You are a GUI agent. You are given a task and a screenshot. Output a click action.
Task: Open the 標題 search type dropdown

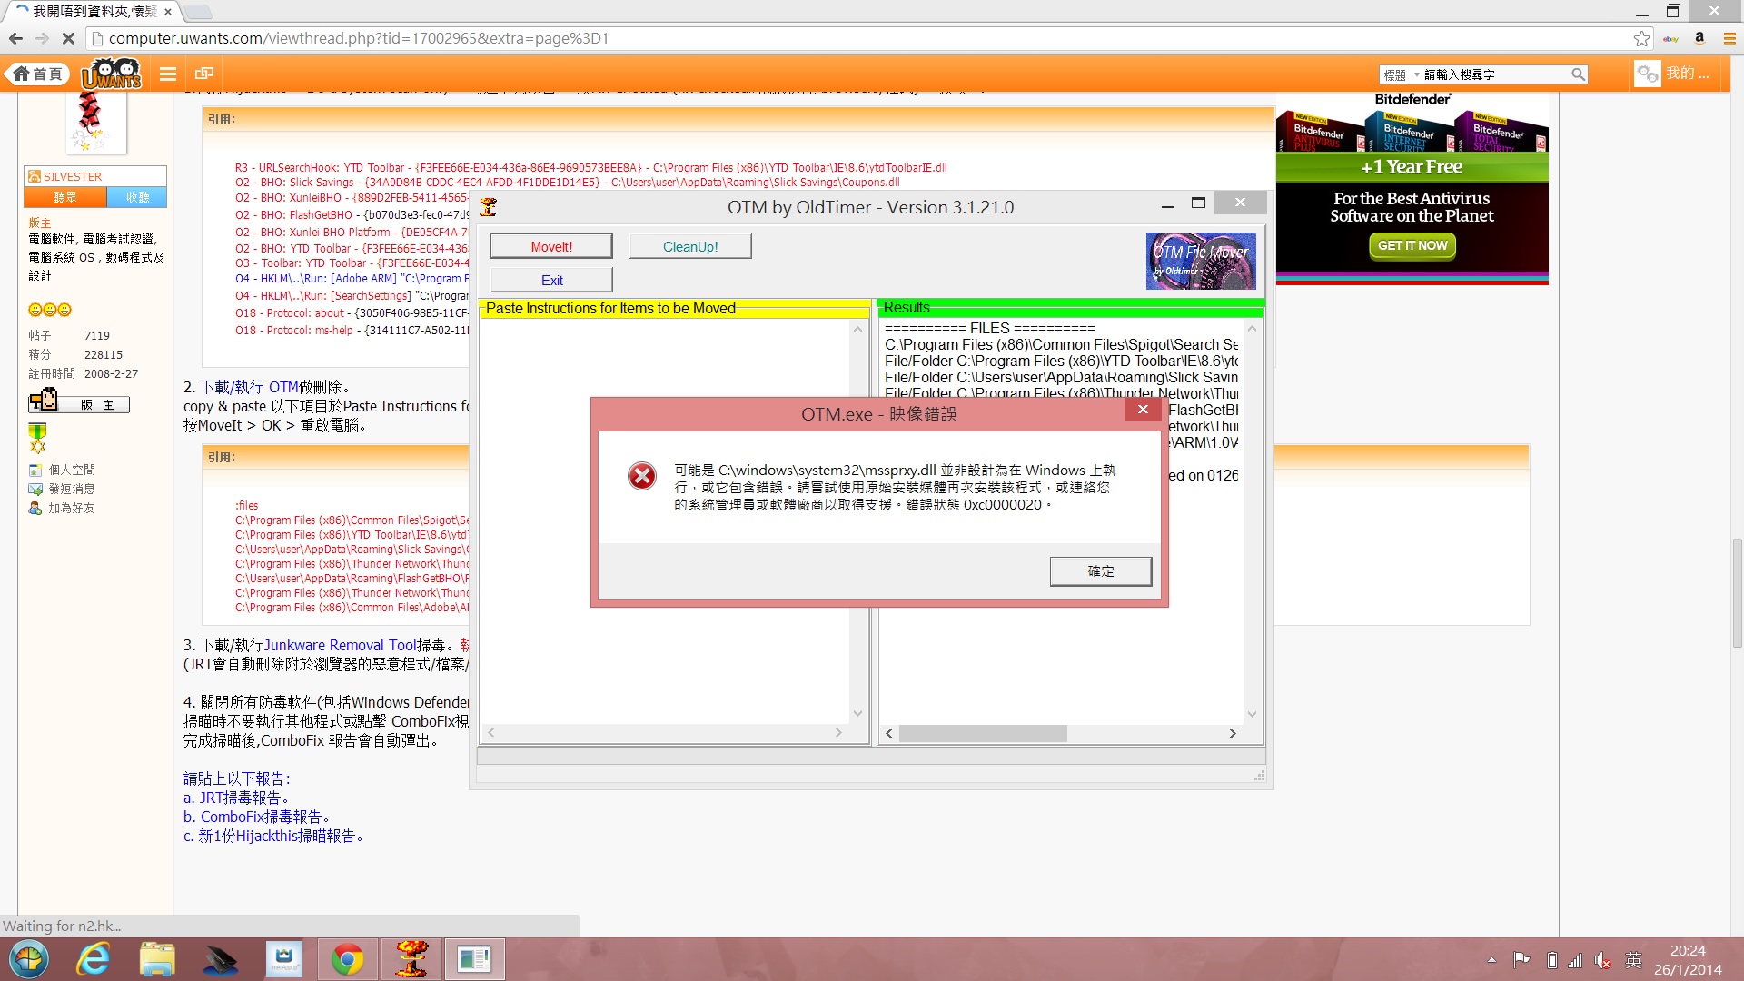pos(1401,74)
